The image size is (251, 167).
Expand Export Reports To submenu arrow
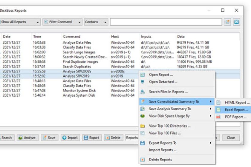pos(210,143)
